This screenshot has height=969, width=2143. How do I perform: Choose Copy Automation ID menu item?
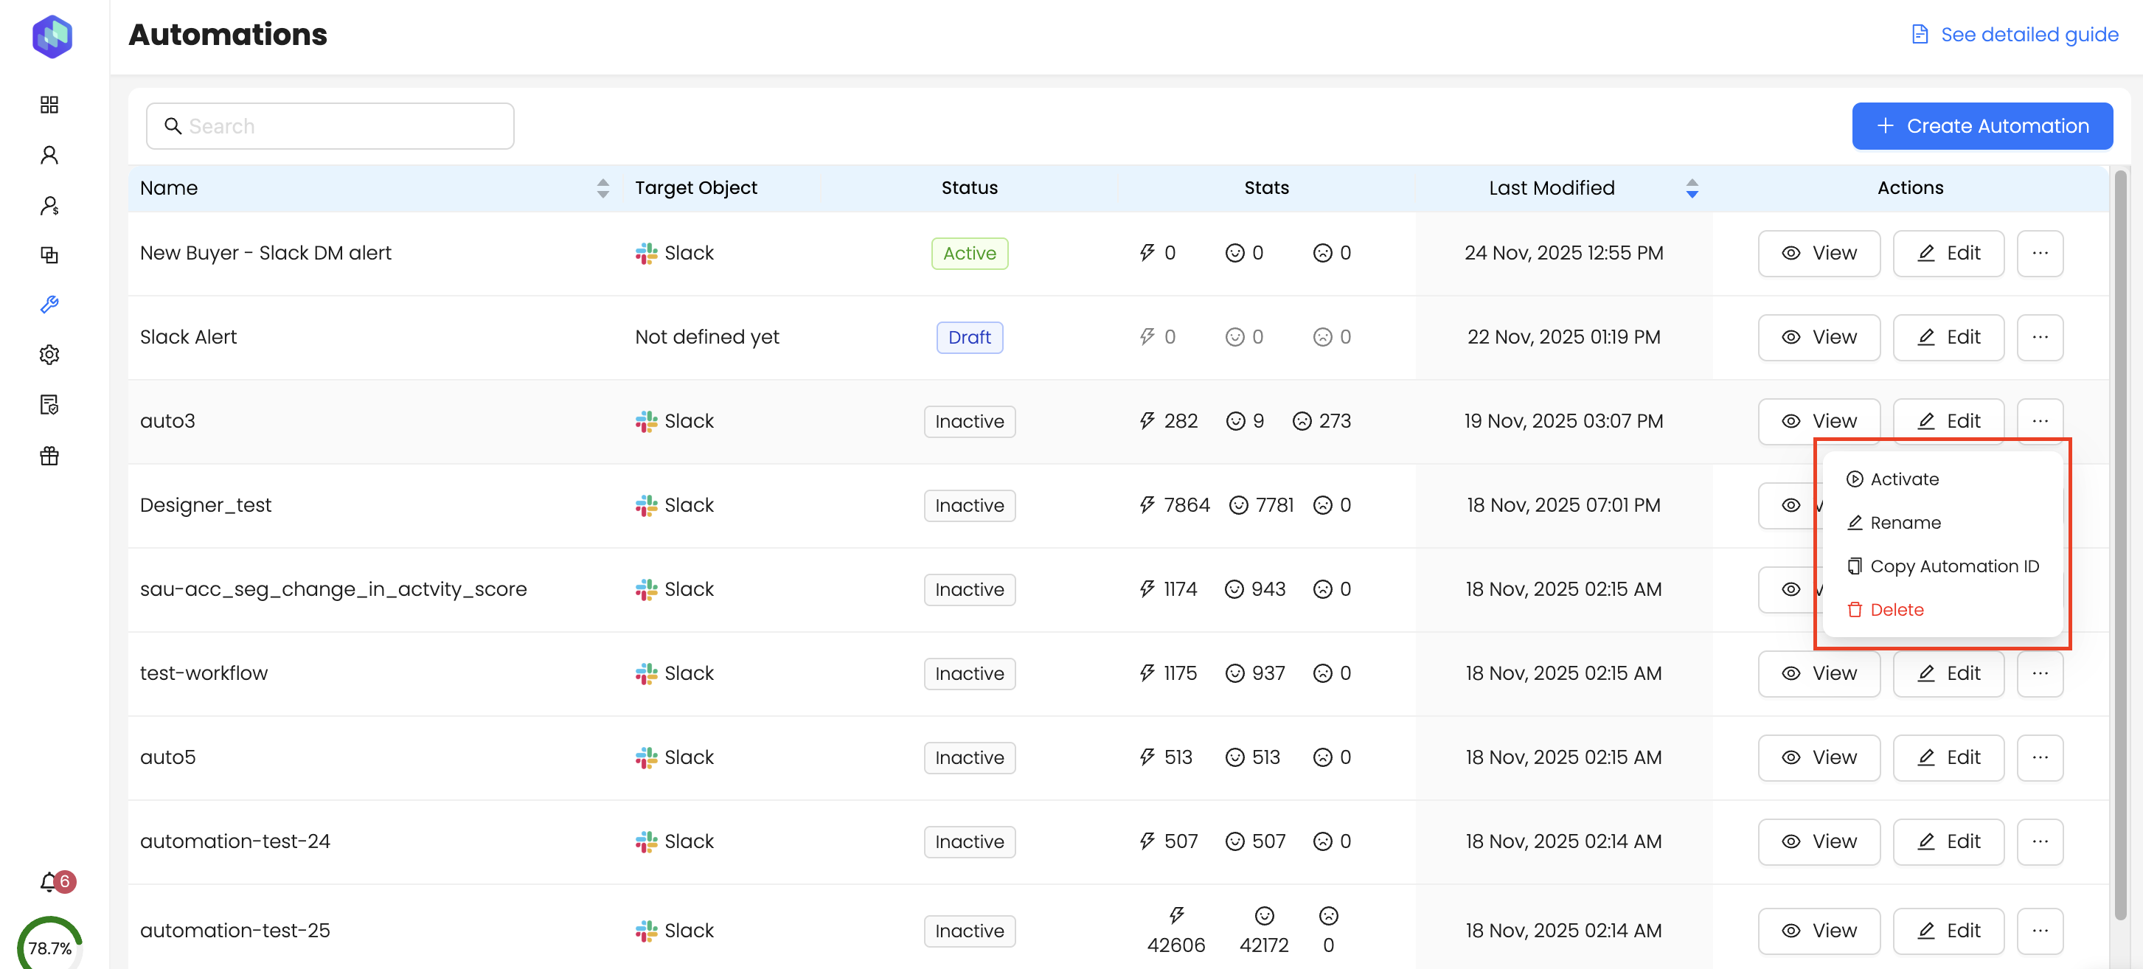tap(1953, 566)
